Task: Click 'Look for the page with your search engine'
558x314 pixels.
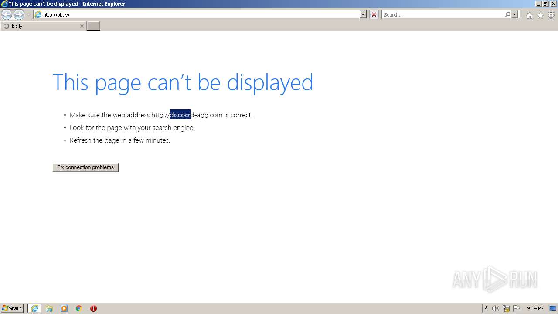Action: coord(132,128)
